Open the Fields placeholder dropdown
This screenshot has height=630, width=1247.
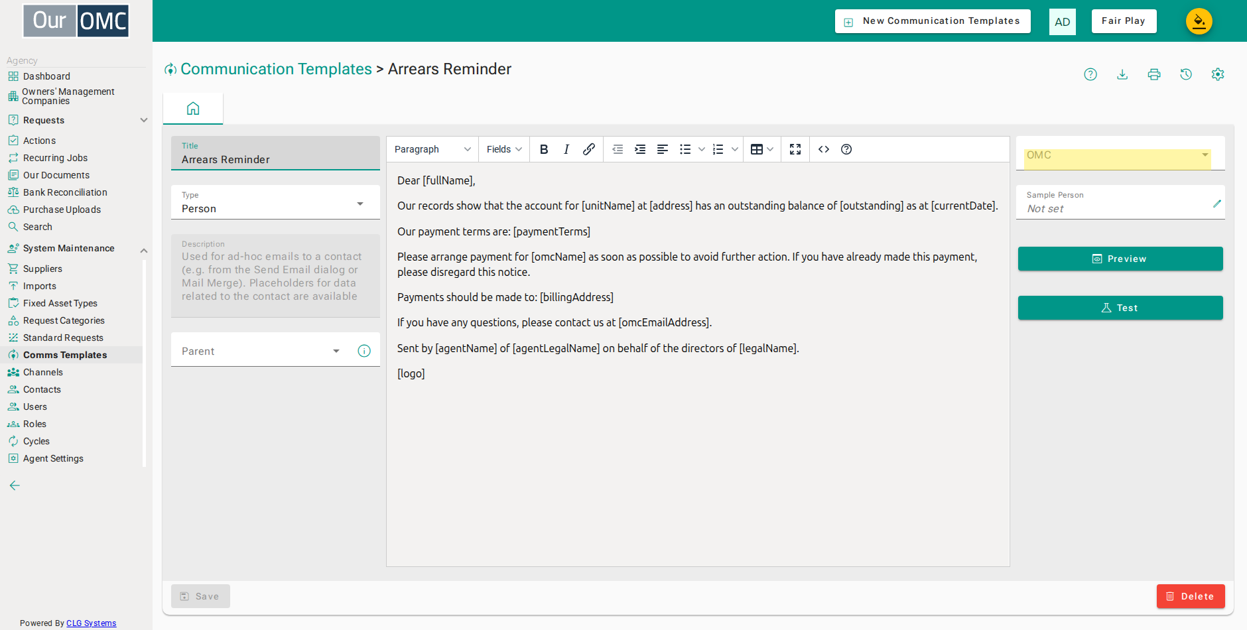(x=504, y=149)
